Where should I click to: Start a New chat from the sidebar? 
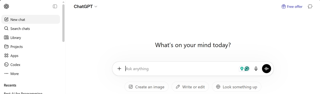tap(31, 19)
